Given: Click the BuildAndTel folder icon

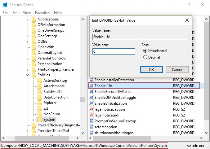Looking at the screenshot, I should tap(39, 92).
